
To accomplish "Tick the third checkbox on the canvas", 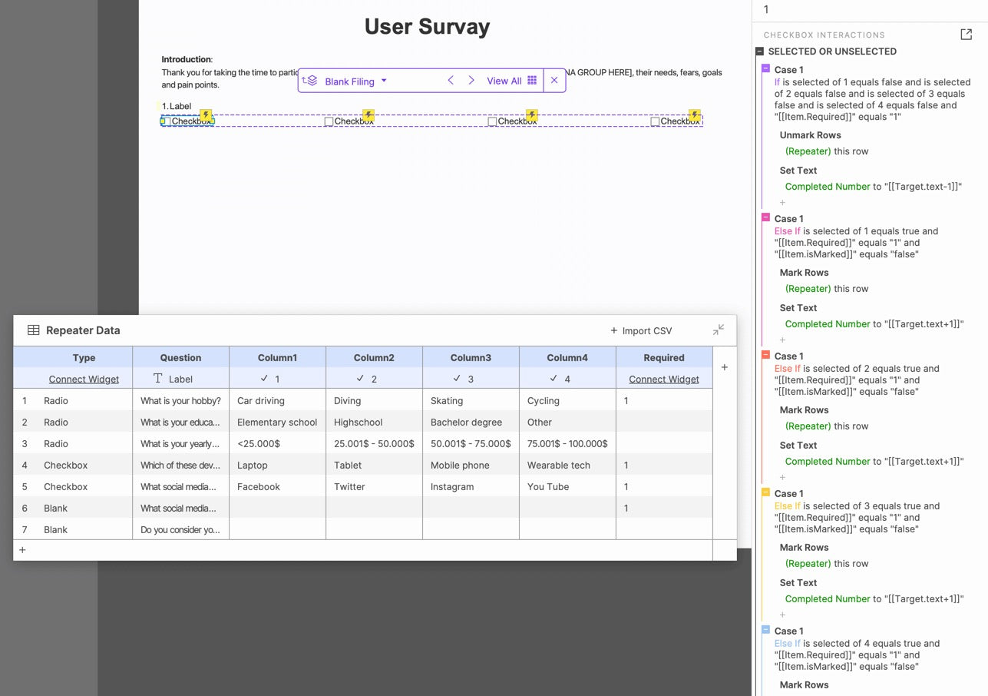I will (492, 121).
